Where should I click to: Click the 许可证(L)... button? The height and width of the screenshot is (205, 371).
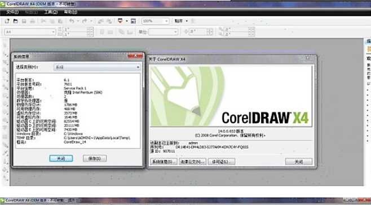pyautogui.click(x=222, y=162)
